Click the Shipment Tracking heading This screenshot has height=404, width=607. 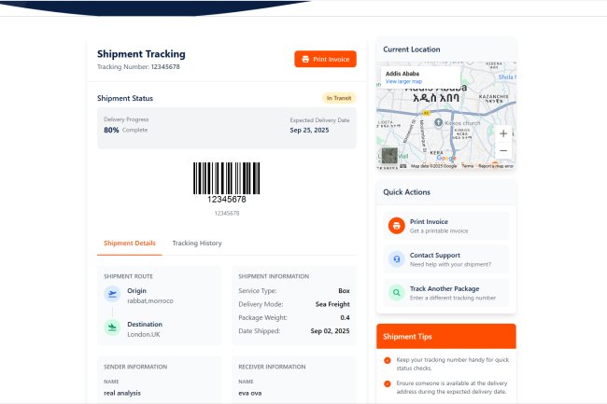click(141, 54)
